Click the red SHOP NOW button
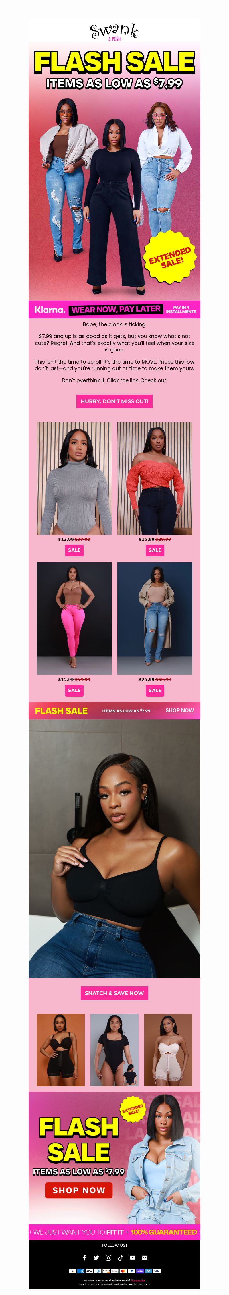The width and height of the screenshot is (229, 1295). (79, 1190)
